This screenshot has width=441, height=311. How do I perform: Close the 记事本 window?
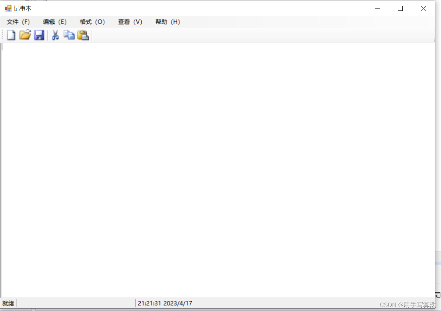pyautogui.click(x=423, y=8)
